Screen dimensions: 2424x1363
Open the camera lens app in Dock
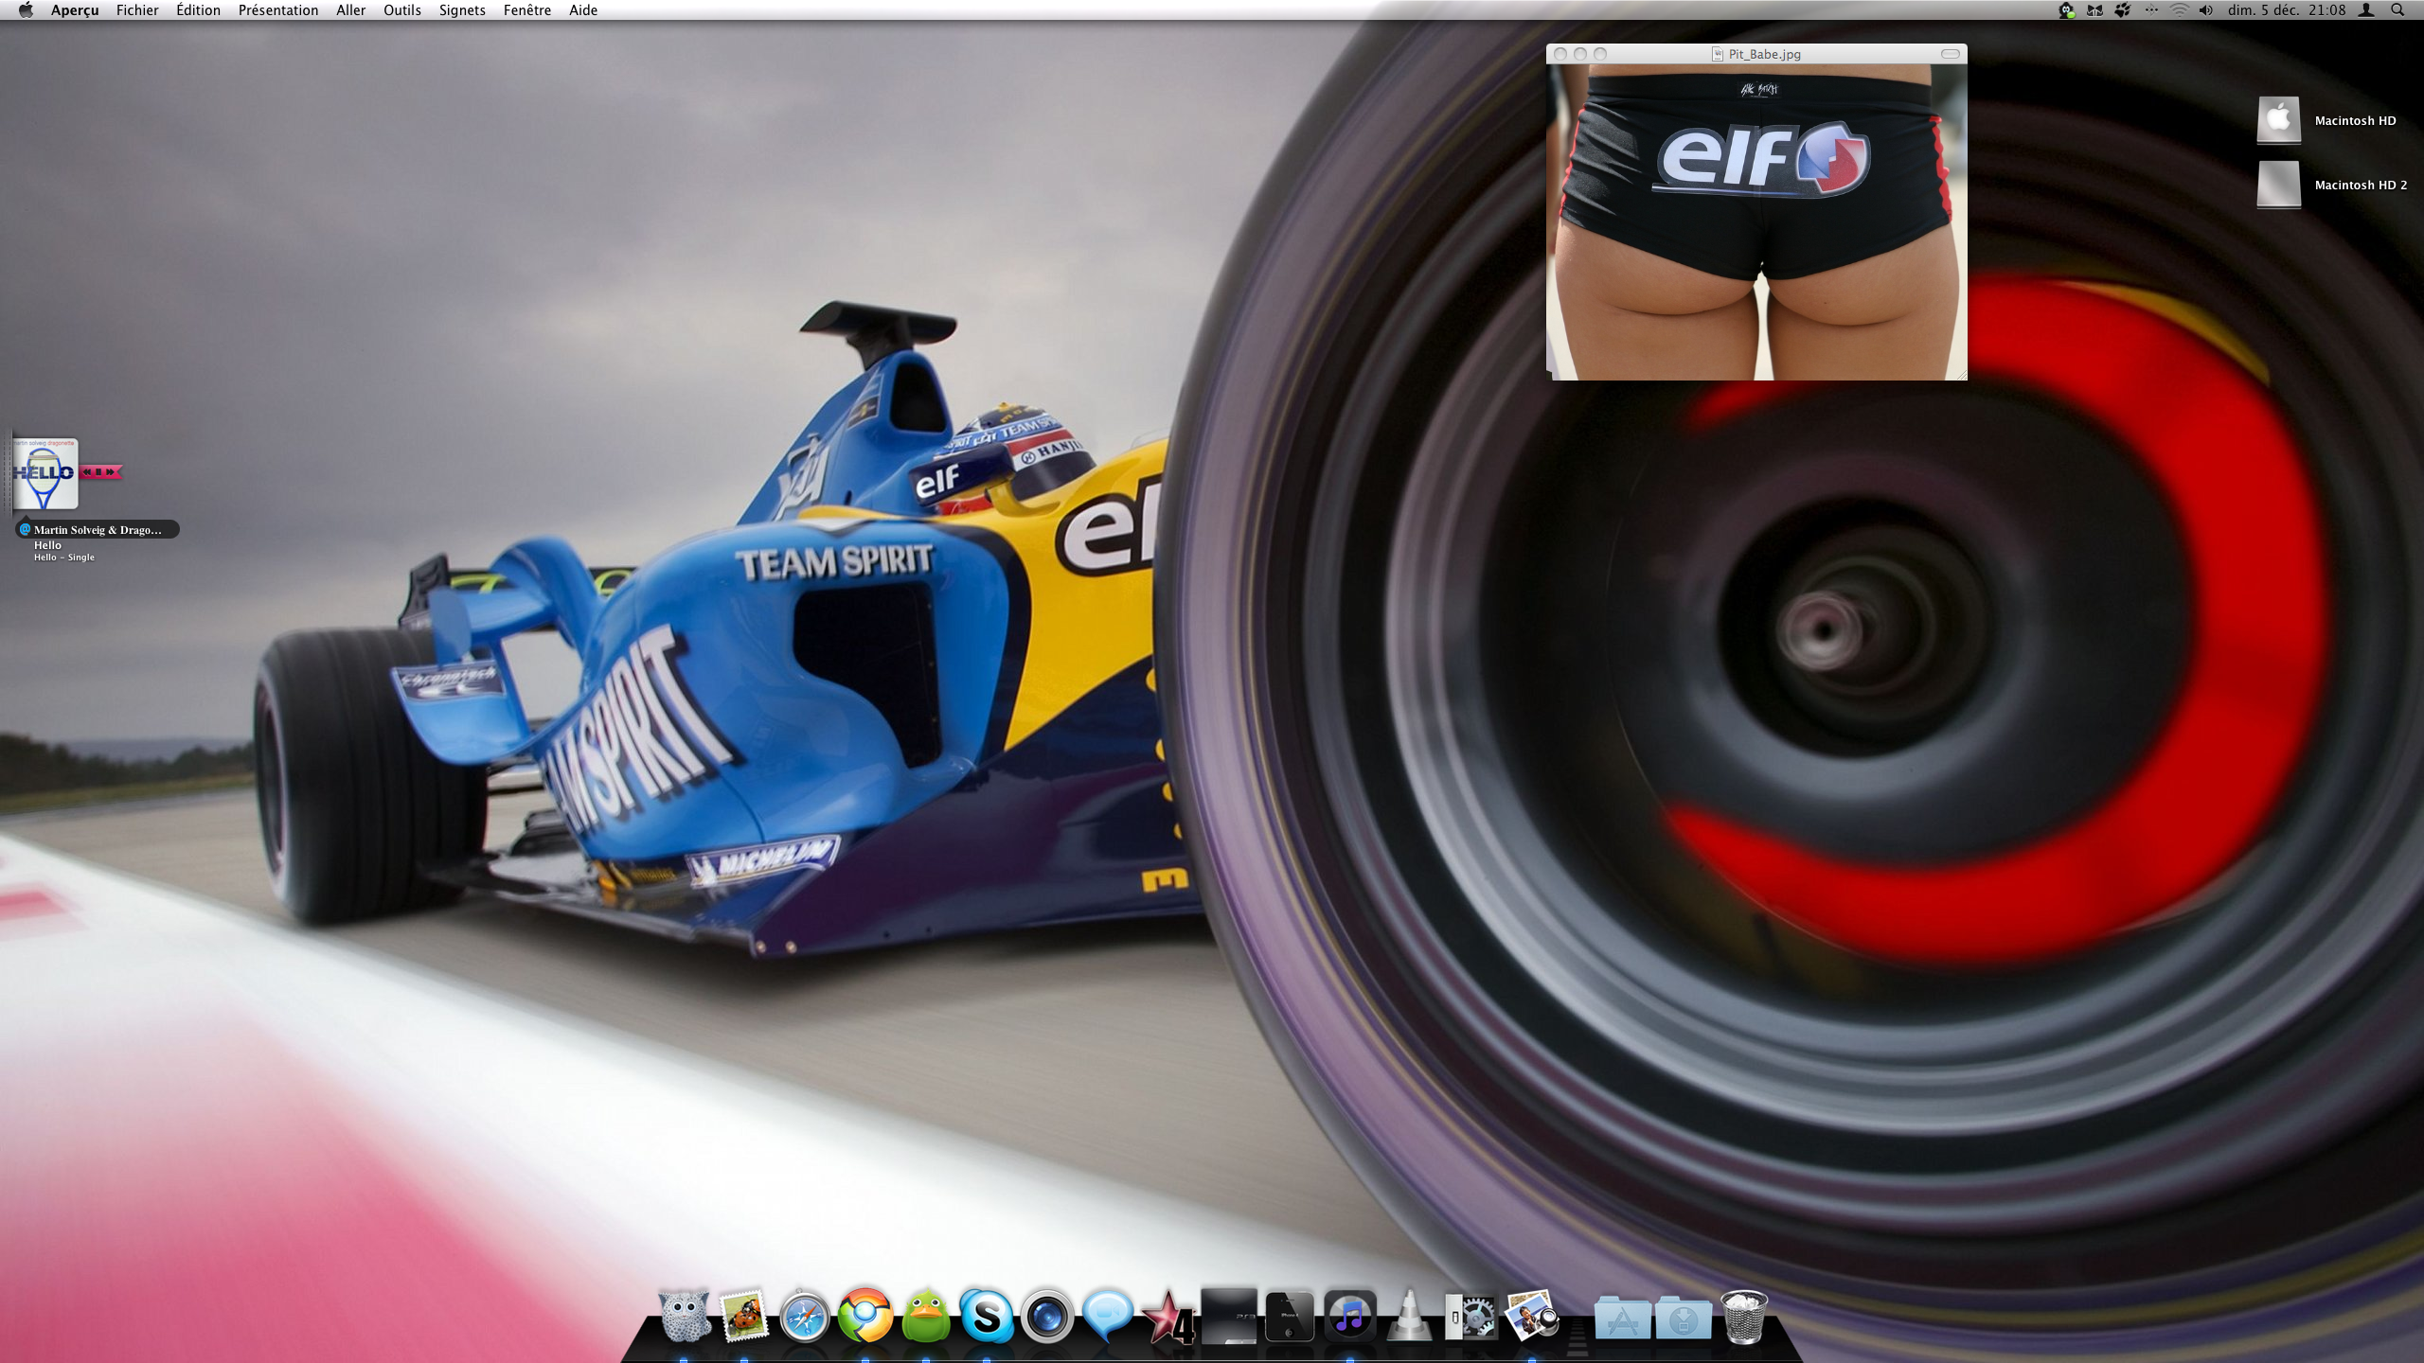[x=1047, y=1316]
